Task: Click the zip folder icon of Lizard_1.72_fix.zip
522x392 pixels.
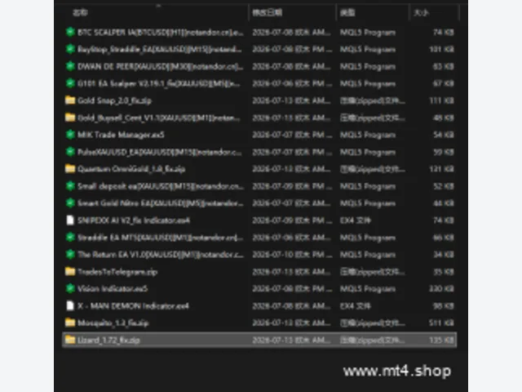Action: pyautogui.click(x=70, y=340)
